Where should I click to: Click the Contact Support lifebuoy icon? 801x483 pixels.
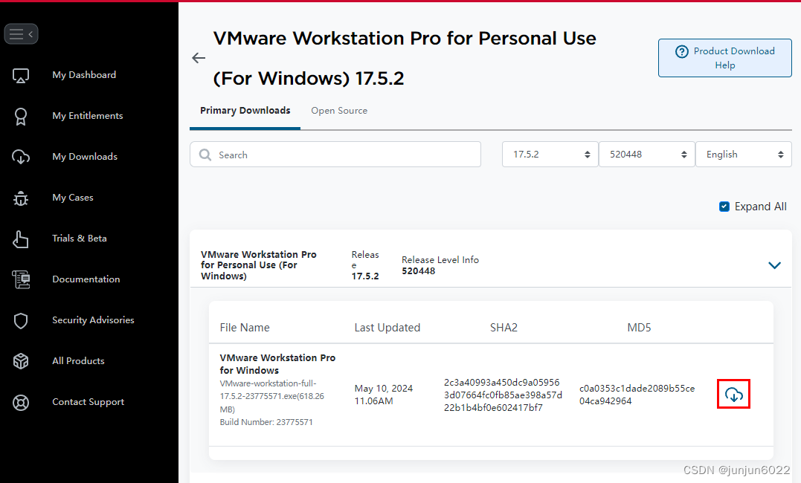[20, 402]
